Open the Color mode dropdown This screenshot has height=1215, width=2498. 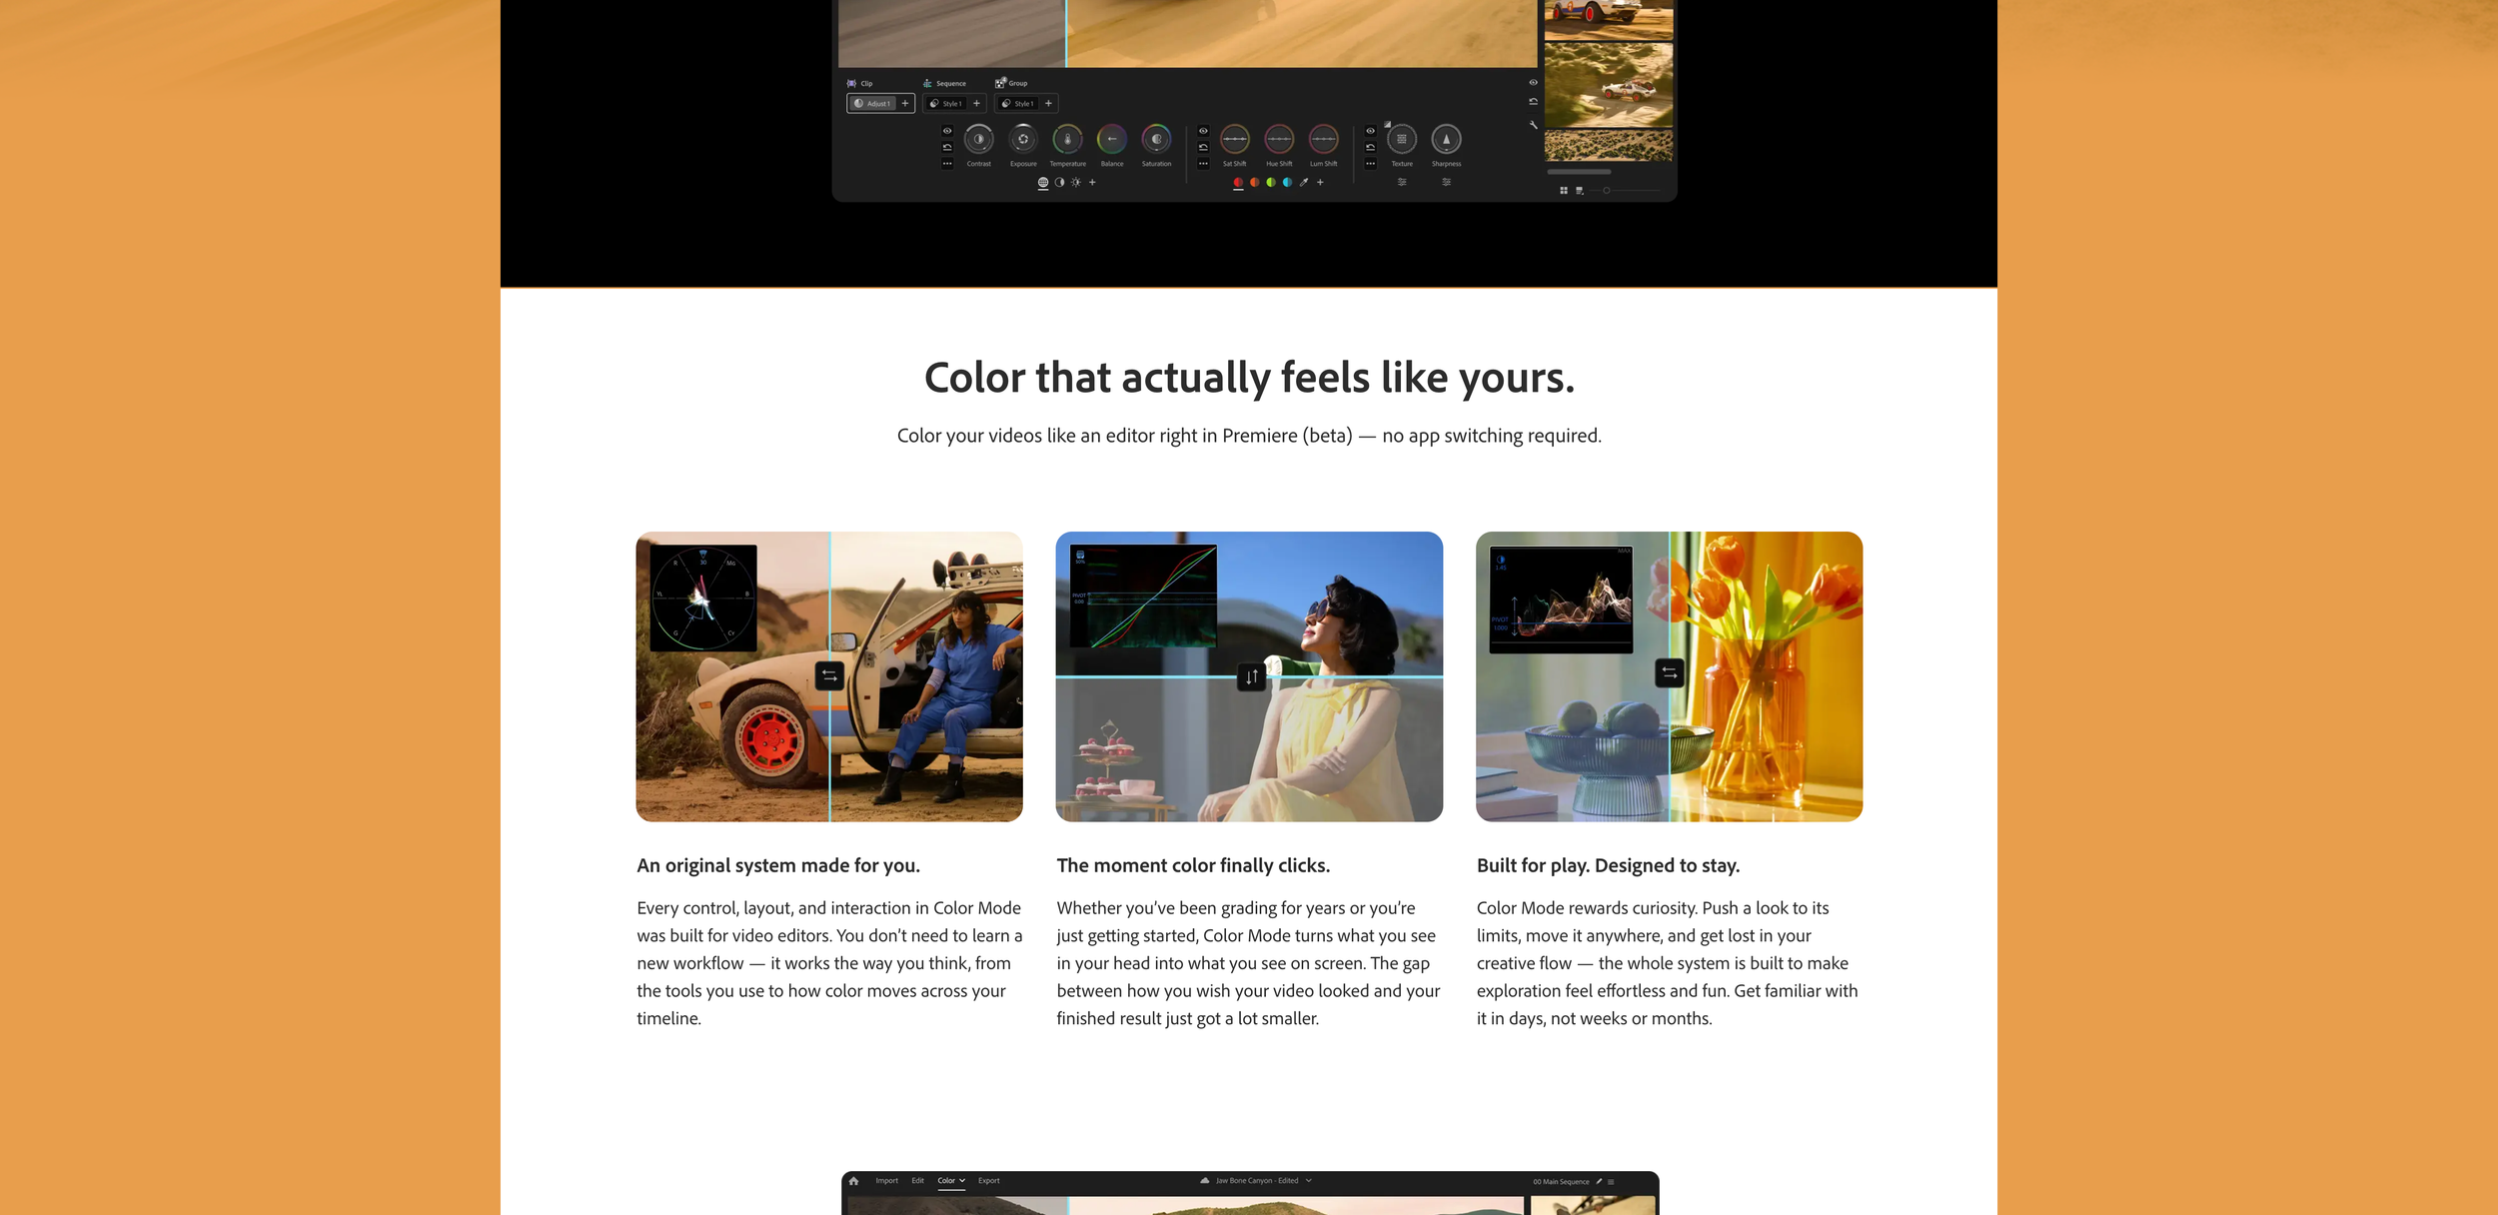click(x=951, y=1181)
